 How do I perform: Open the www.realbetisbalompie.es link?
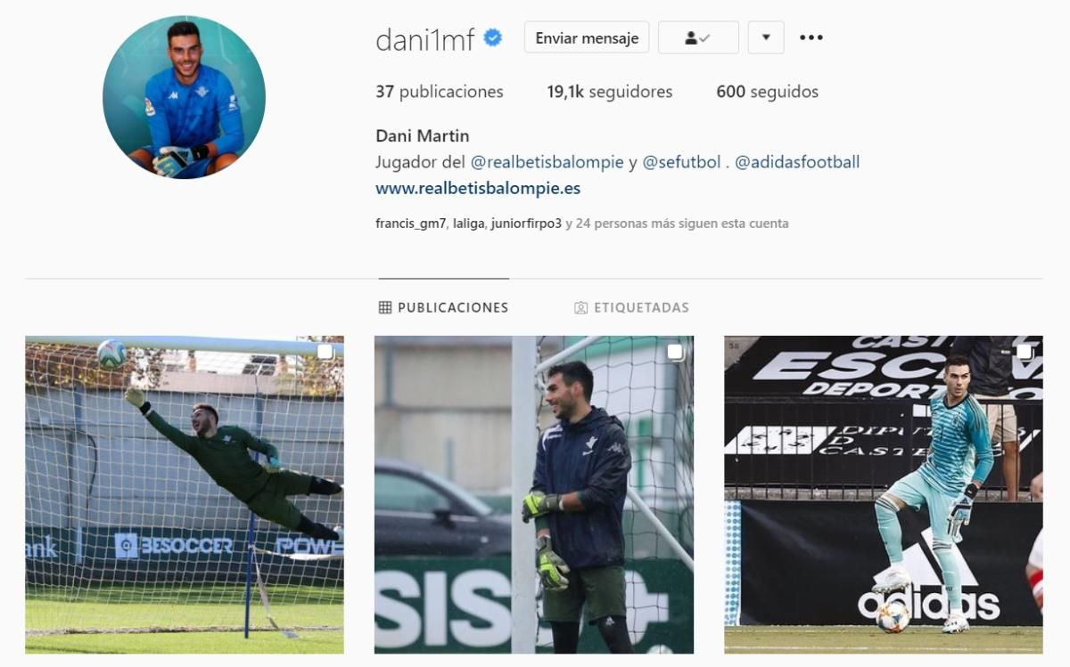click(x=478, y=189)
